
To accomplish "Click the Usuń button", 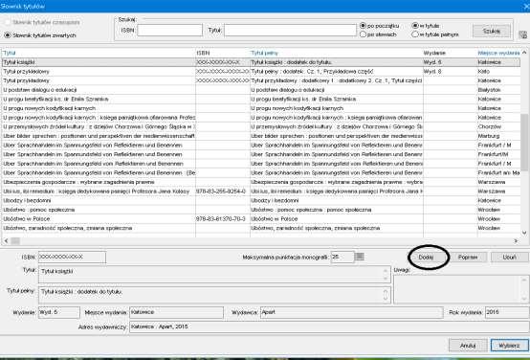I will point(509,258).
